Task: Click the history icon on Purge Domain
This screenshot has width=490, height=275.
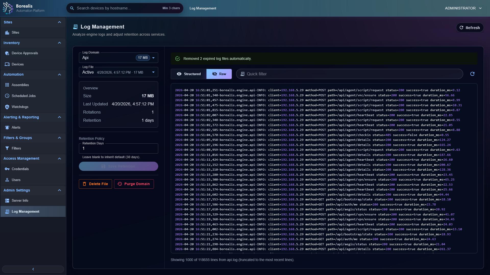Action: click(120, 184)
